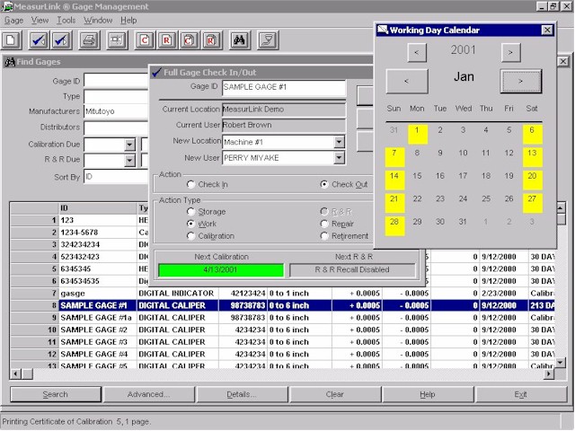
Task: Open the Window menu
Action: [98, 20]
